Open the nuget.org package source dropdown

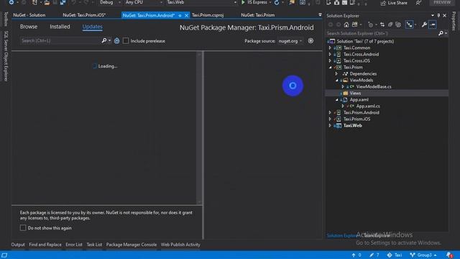[x=290, y=41]
